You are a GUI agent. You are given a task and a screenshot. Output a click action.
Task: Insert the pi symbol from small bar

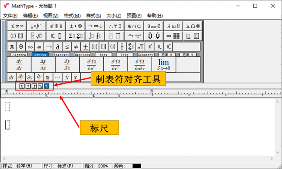[x=12, y=47]
